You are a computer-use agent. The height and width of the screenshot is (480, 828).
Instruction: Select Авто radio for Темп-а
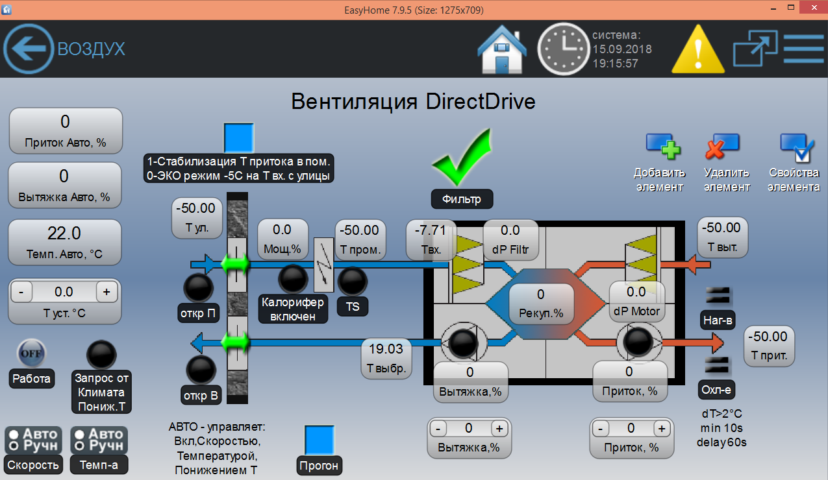(79, 433)
